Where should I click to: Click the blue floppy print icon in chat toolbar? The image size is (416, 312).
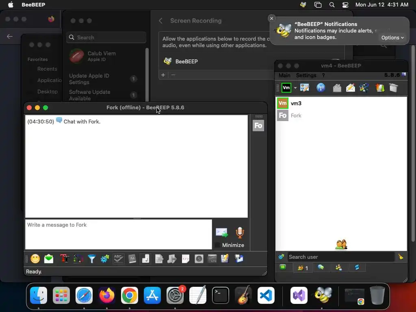click(239, 258)
